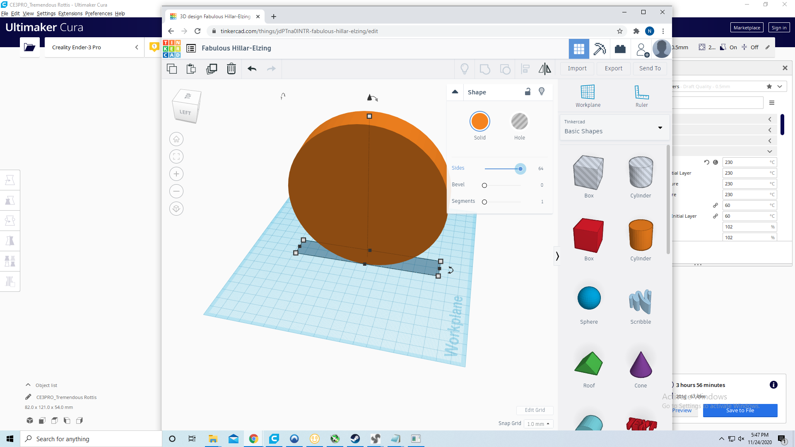The width and height of the screenshot is (795, 447).
Task: Click the Delete selected shape icon
Action: [x=231, y=68]
